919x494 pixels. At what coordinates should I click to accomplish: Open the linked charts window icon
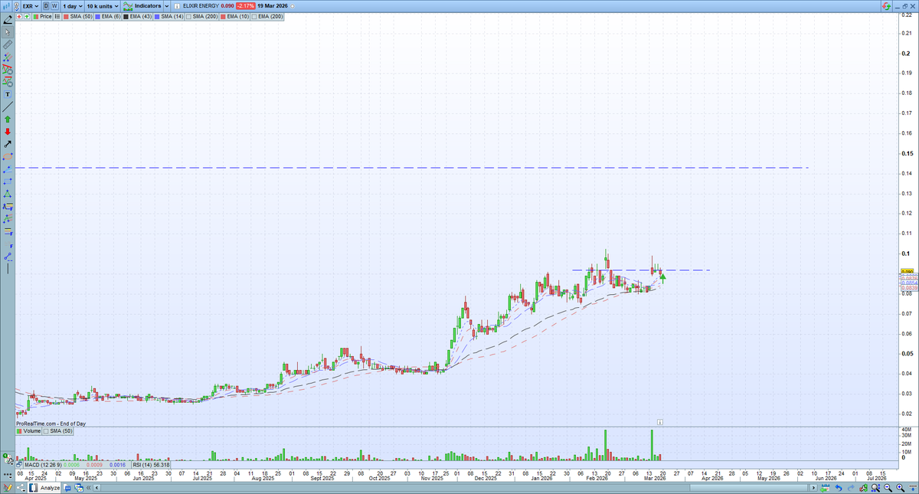(x=79, y=488)
